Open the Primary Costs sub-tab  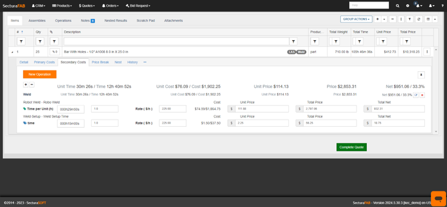(x=45, y=62)
